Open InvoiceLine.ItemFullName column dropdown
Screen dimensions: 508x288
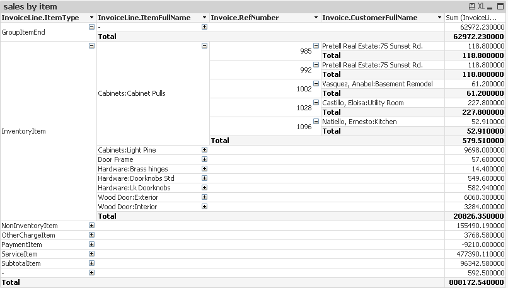(x=204, y=18)
